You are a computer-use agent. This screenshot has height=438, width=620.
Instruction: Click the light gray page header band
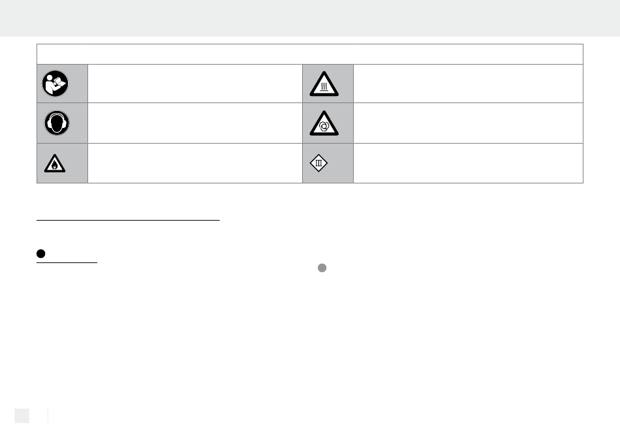(x=310, y=18)
